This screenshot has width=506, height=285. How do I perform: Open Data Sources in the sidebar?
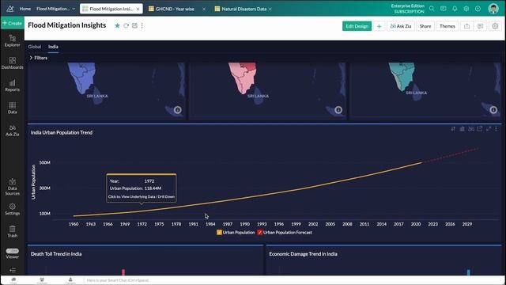[13, 187]
